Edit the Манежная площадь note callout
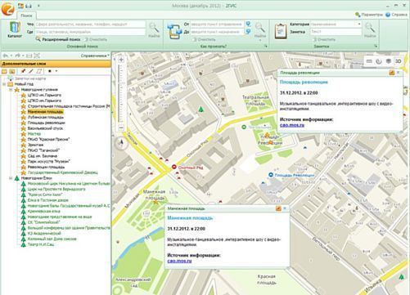Screen dimensions: 410x295 (x=278, y=208)
